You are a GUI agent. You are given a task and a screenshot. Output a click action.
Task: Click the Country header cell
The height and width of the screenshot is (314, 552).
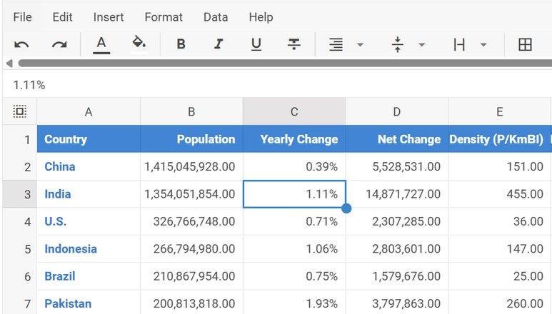click(89, 139)
